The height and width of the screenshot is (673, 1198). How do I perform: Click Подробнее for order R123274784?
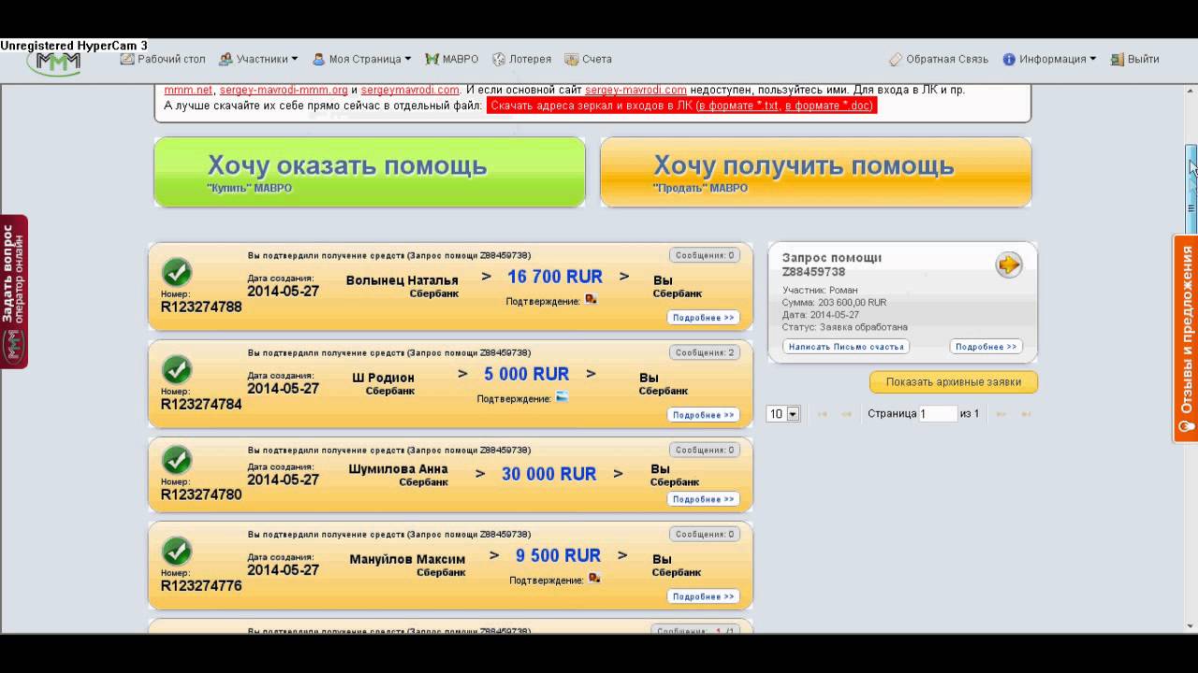703,415
